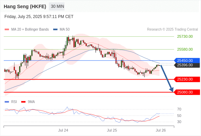Click the Hang Seng (HKFE) title
Viewport: 201px width, 136px height.
coord(25,6)
